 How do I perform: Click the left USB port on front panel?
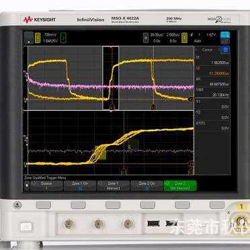click(154, 224)
